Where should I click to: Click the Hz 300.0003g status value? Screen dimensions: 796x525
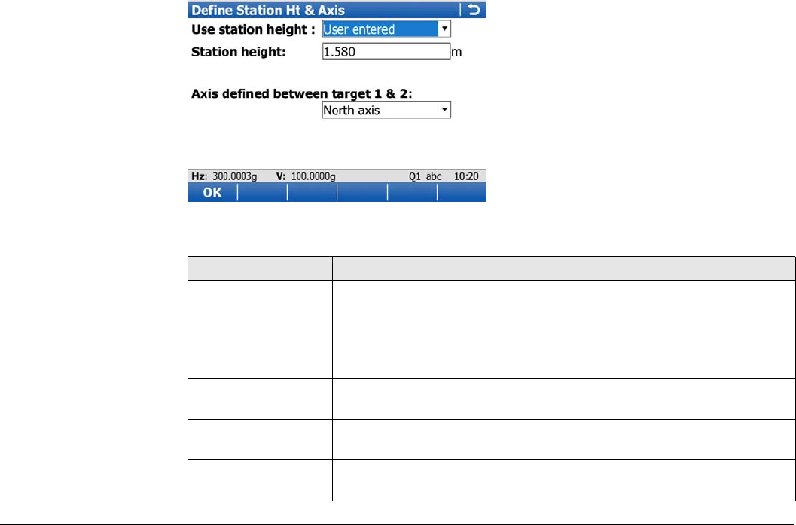coord(224,176)
